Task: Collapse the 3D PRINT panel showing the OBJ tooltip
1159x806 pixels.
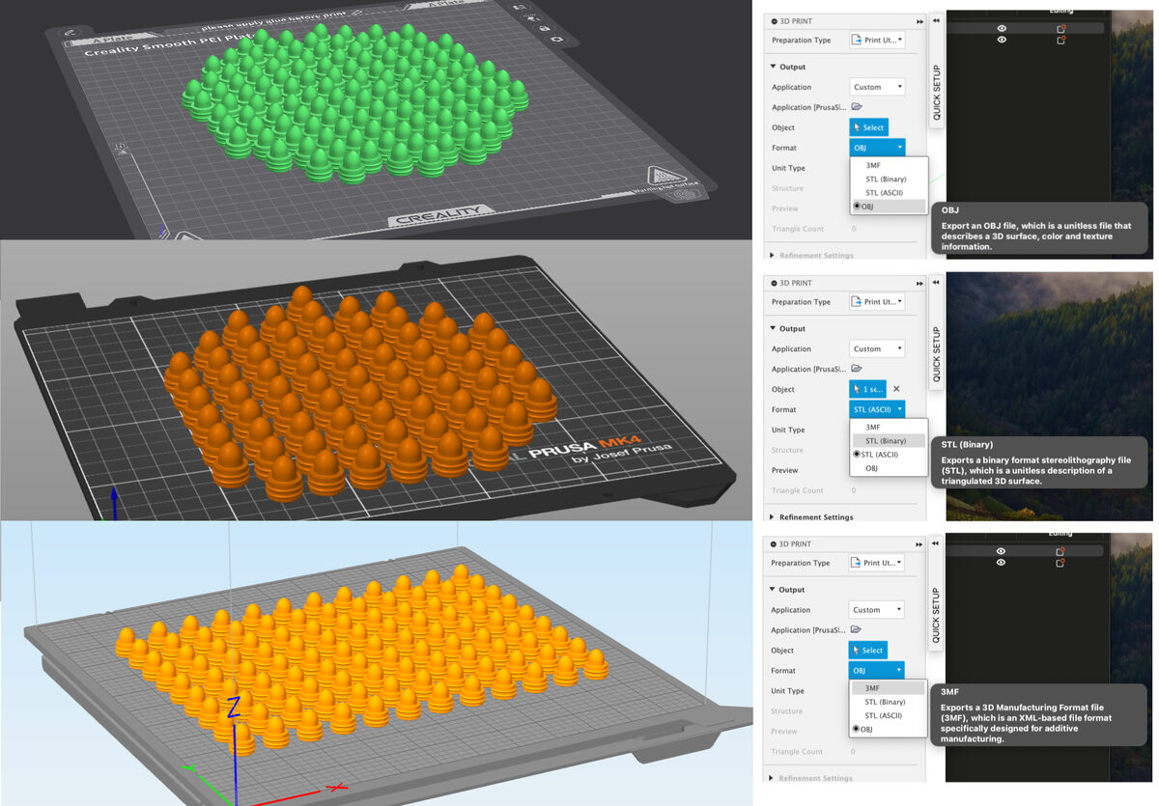Action: point(919,21)
